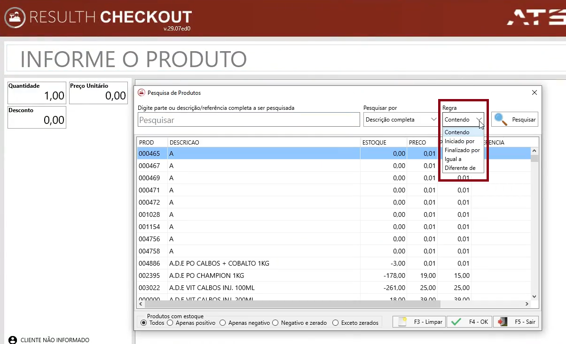Select the A.D.E PO CALBOS + COBALTO 1KG row
This screenshot has width=566, height=344.
point(334,263)
